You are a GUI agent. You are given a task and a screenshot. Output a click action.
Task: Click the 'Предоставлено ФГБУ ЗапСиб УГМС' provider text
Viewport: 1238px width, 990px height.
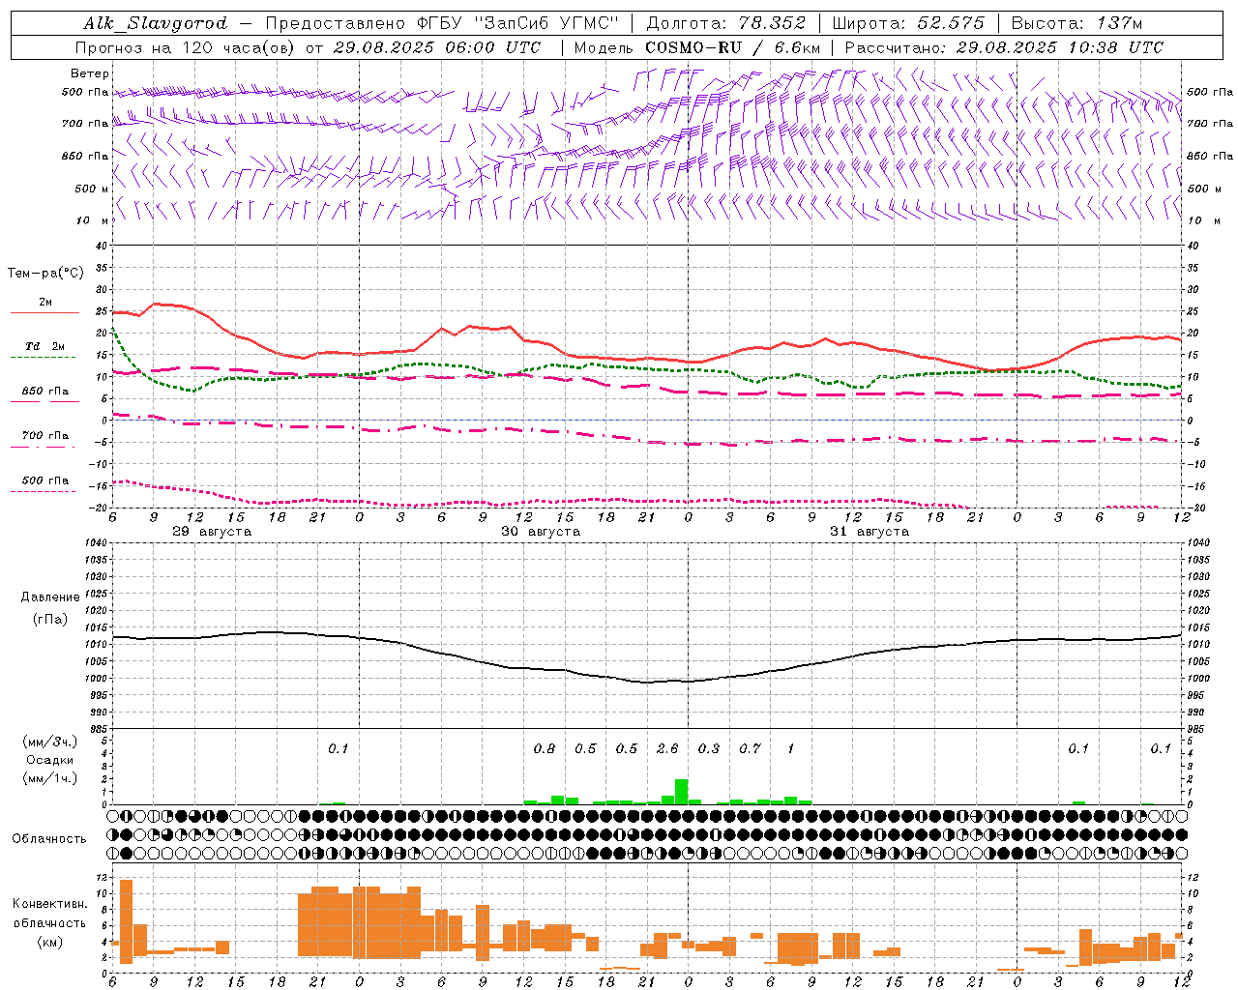pyautogui.click(x=442, y=23)
